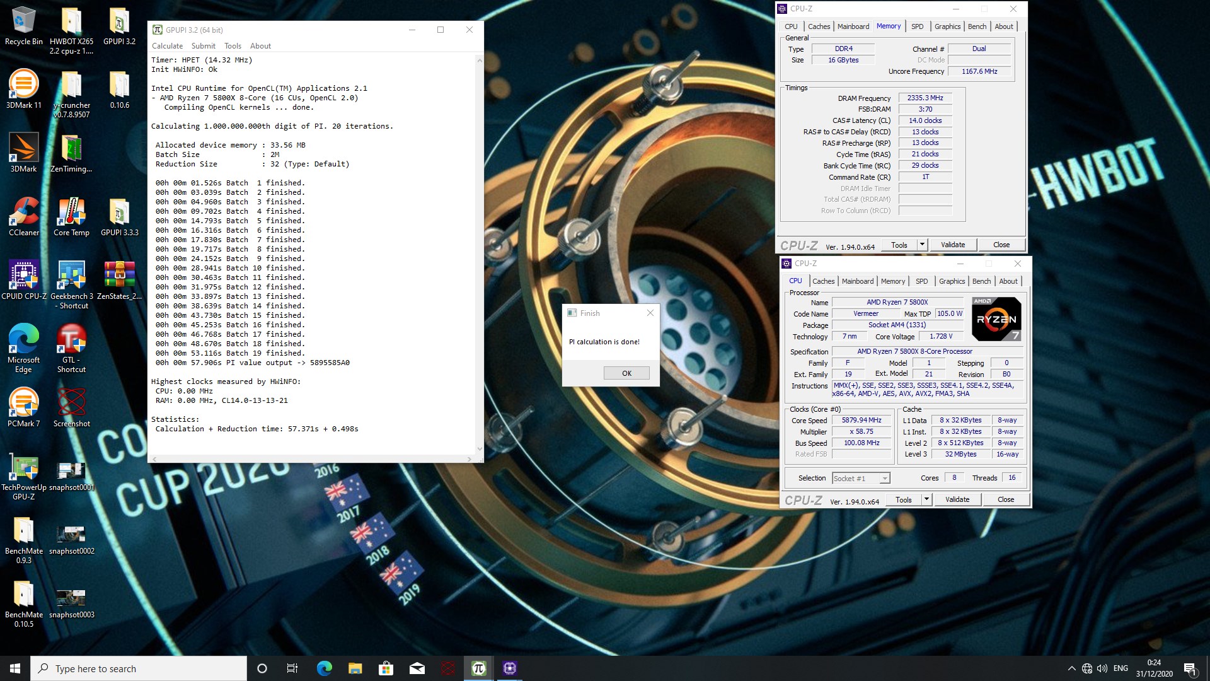Open the Tools menu in GPUPI
1210x681 pixels.
(x=233, y=46)
